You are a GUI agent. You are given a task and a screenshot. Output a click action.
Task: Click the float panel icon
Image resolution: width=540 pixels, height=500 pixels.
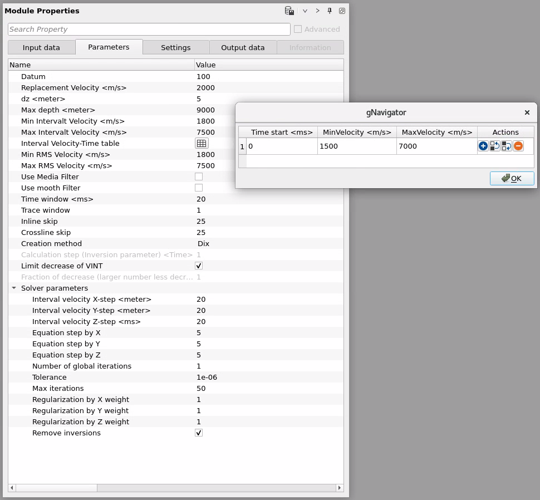342,11
